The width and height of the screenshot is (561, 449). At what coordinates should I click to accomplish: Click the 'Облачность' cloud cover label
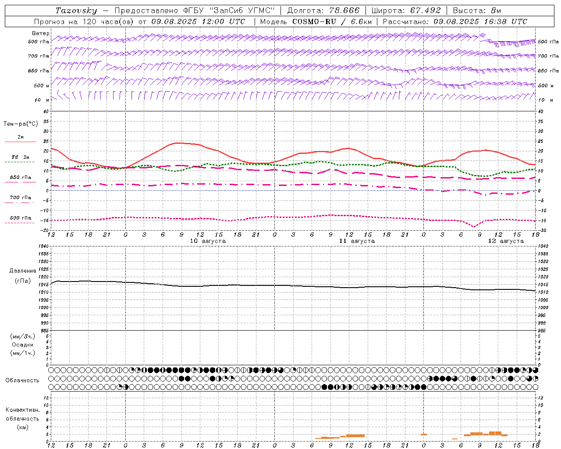pyautogui.click(x=22, y=380)
